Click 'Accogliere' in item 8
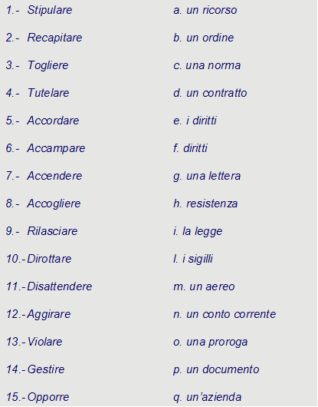Screen dimensions: 318x407 coord(54,203)
